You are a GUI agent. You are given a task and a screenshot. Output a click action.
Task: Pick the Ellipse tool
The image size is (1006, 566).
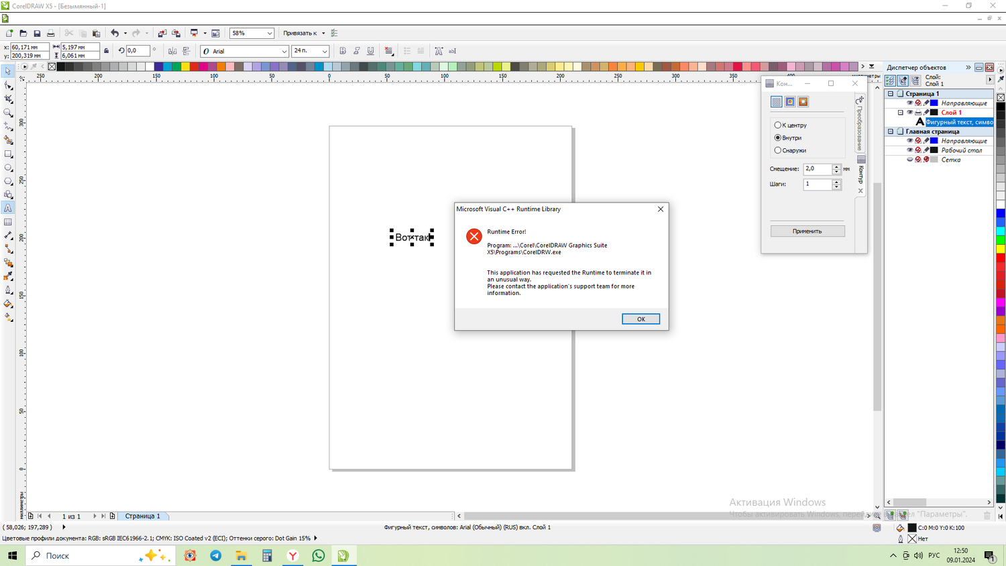coord(8,168)
